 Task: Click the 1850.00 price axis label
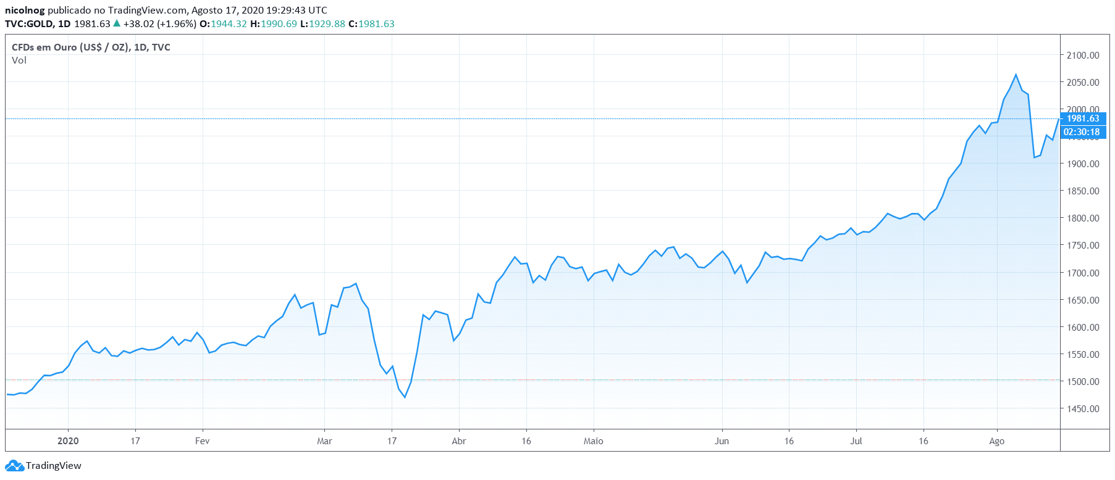point(1083,191)
